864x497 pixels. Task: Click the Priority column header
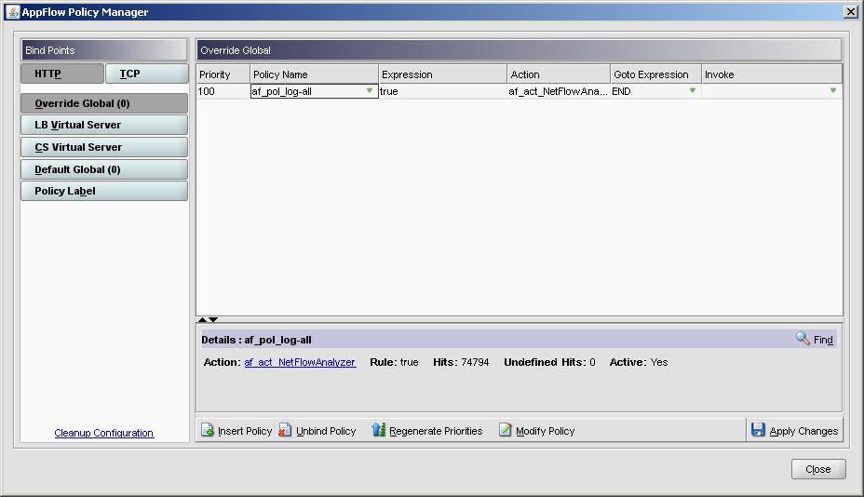[x=223, y=74]
